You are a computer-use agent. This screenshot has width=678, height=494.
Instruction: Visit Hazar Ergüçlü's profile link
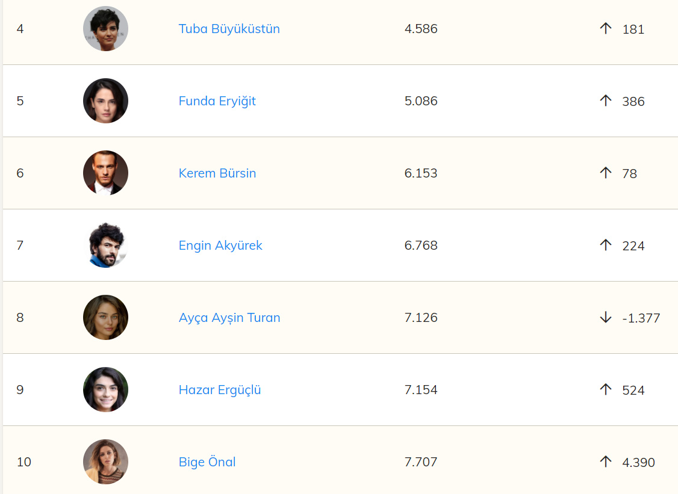click(x=220, y=390)
